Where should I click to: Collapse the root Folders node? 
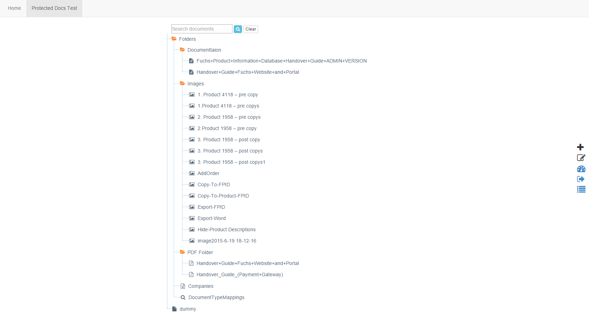click(174, 39)
